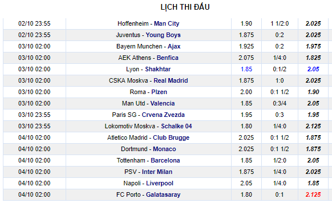Viewport: 332px width, 211px height.
Task: Click Paris SG - Crvena Zvezda fixture
Action: (x=148, y=115)
